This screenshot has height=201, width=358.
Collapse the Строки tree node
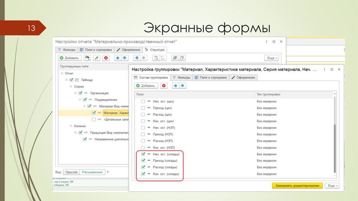click(x=71, y=86)
